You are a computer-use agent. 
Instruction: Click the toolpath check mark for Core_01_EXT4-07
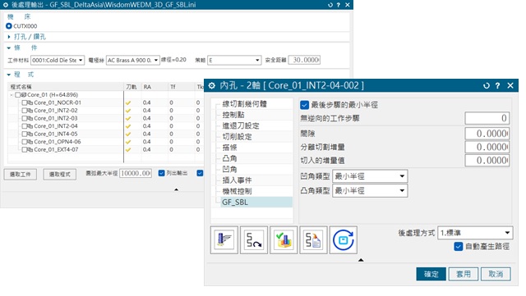128,150
